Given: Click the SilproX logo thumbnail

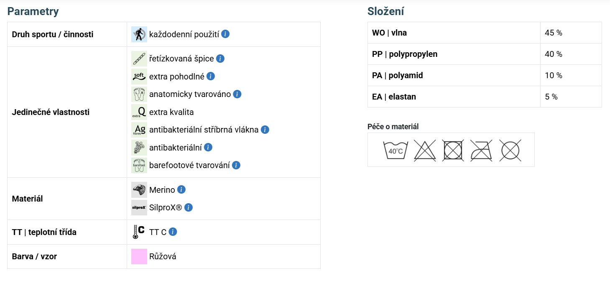Looking at the screenshot, I should click(x=139, y=207).
